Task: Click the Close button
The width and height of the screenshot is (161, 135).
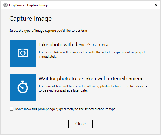Action: point(81,124)
